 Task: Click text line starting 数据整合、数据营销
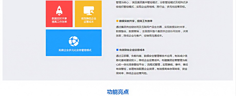(152, 31)
